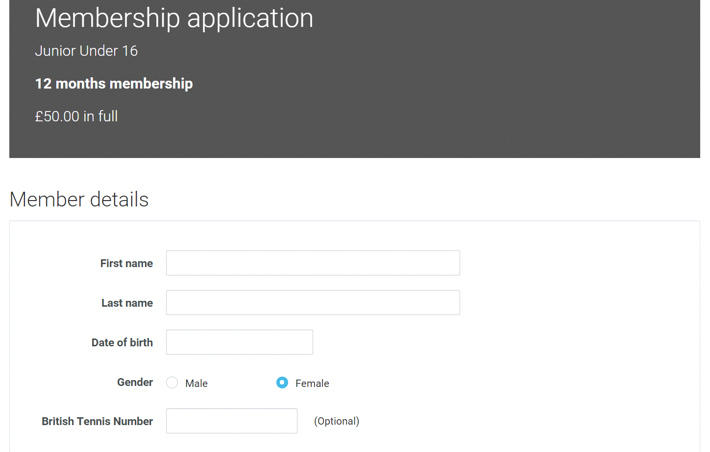Click the "British Tennis Number" label

[x=97, y=422]
